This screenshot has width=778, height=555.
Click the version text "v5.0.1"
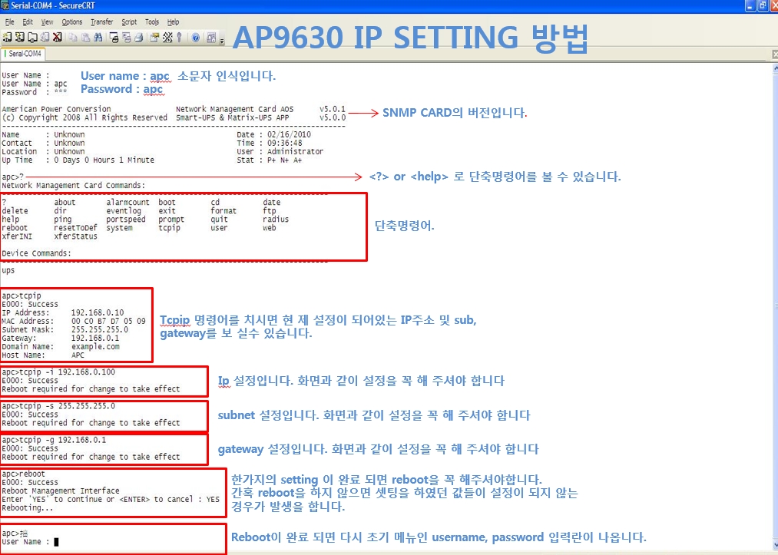point(333,109)
